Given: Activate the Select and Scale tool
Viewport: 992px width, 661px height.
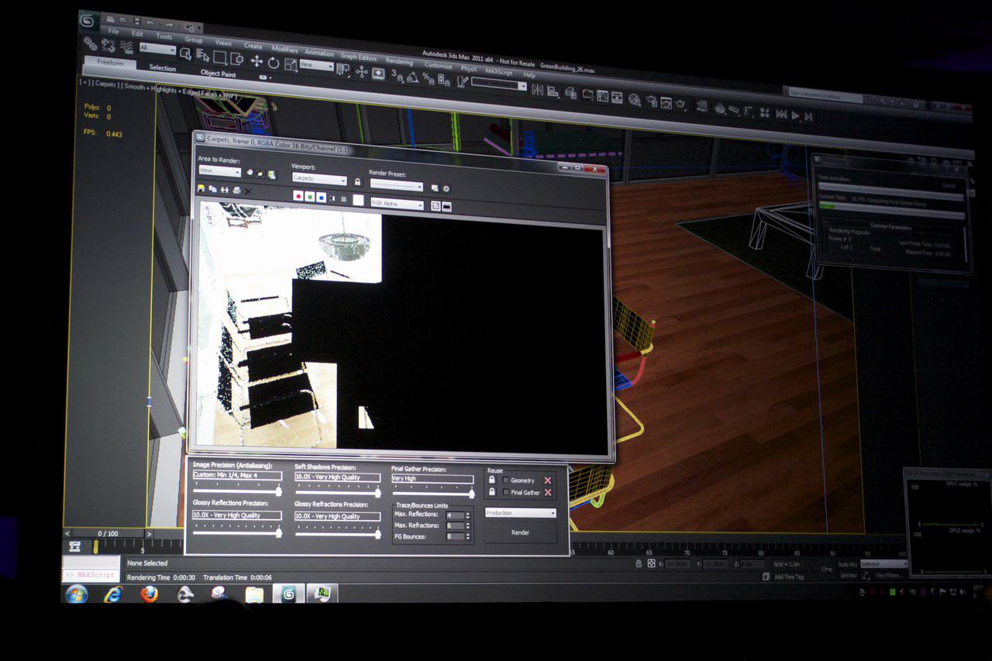Looking at the screenshot, I should click(x=291, y=64).
